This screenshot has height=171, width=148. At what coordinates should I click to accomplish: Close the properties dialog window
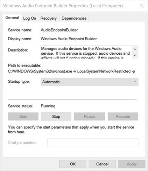click(x=142, y=6)
